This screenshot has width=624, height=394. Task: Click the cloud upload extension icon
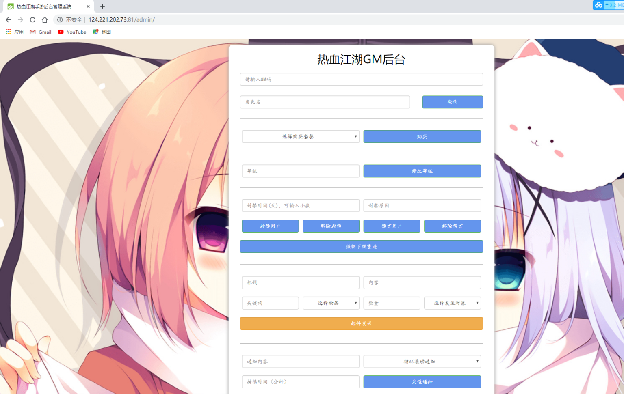pyautogui.click(x=598, y=5)
